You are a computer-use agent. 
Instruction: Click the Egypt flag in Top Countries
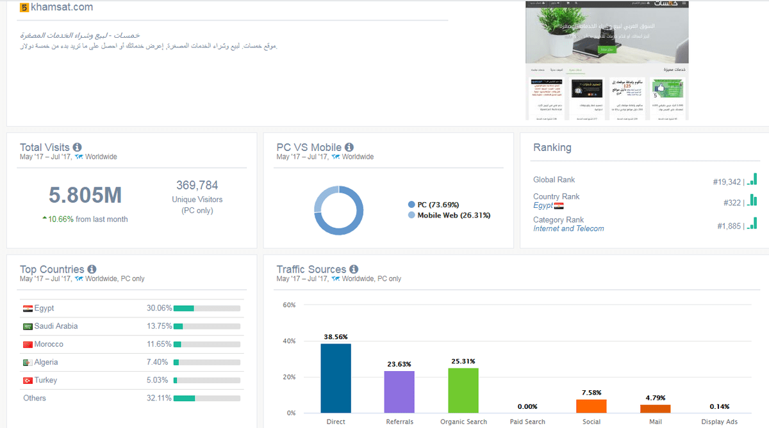coord(28,308)
